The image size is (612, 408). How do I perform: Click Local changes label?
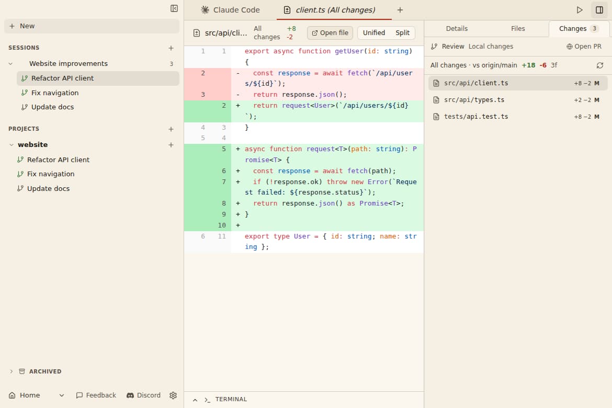[491, 47]
